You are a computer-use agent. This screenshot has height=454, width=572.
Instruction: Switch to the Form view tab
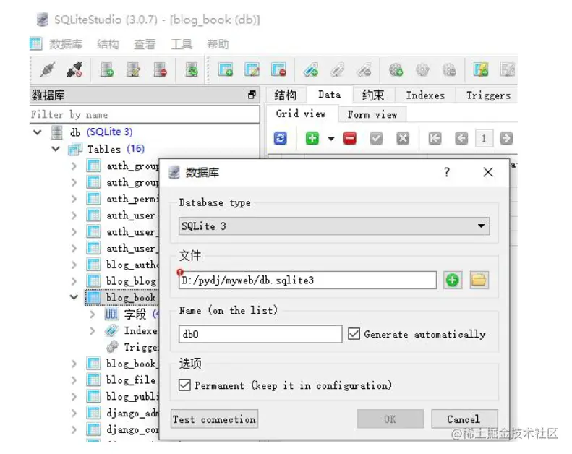pos(372,114)
